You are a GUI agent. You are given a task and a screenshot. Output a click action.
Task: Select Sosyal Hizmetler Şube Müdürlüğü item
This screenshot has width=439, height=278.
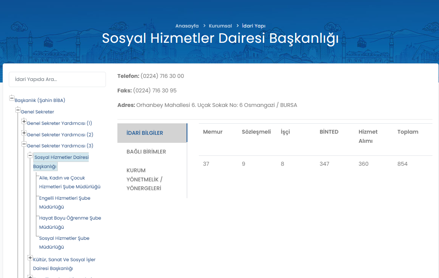[x=64, y=242]
